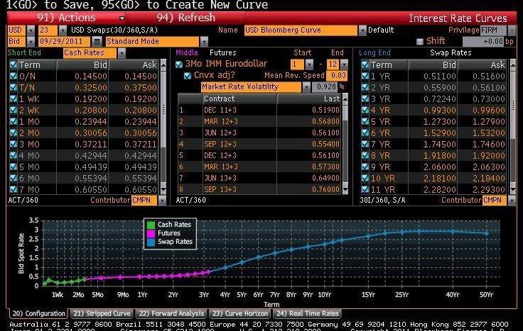Uncheck the O/N cash rate term

(13, 76)
